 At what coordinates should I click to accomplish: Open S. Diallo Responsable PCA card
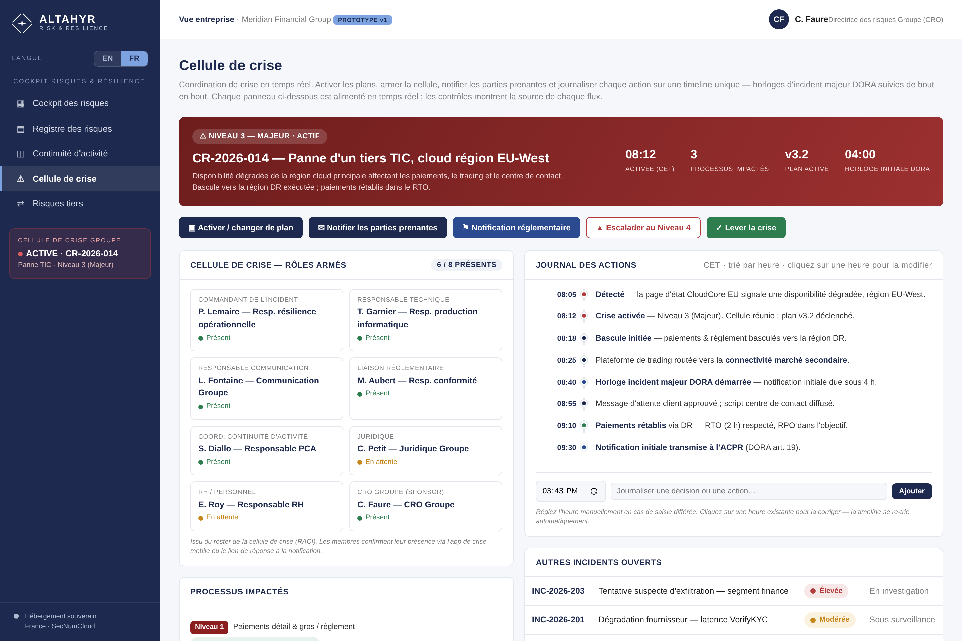click(267, 450)
